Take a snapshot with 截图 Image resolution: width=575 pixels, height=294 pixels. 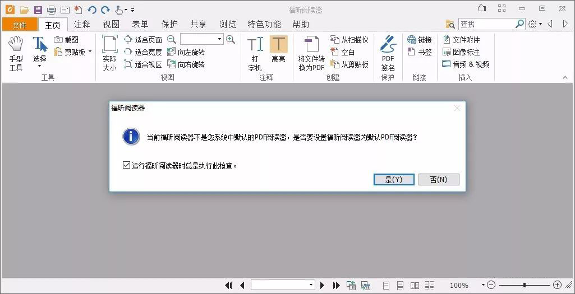tap(66, 40)
